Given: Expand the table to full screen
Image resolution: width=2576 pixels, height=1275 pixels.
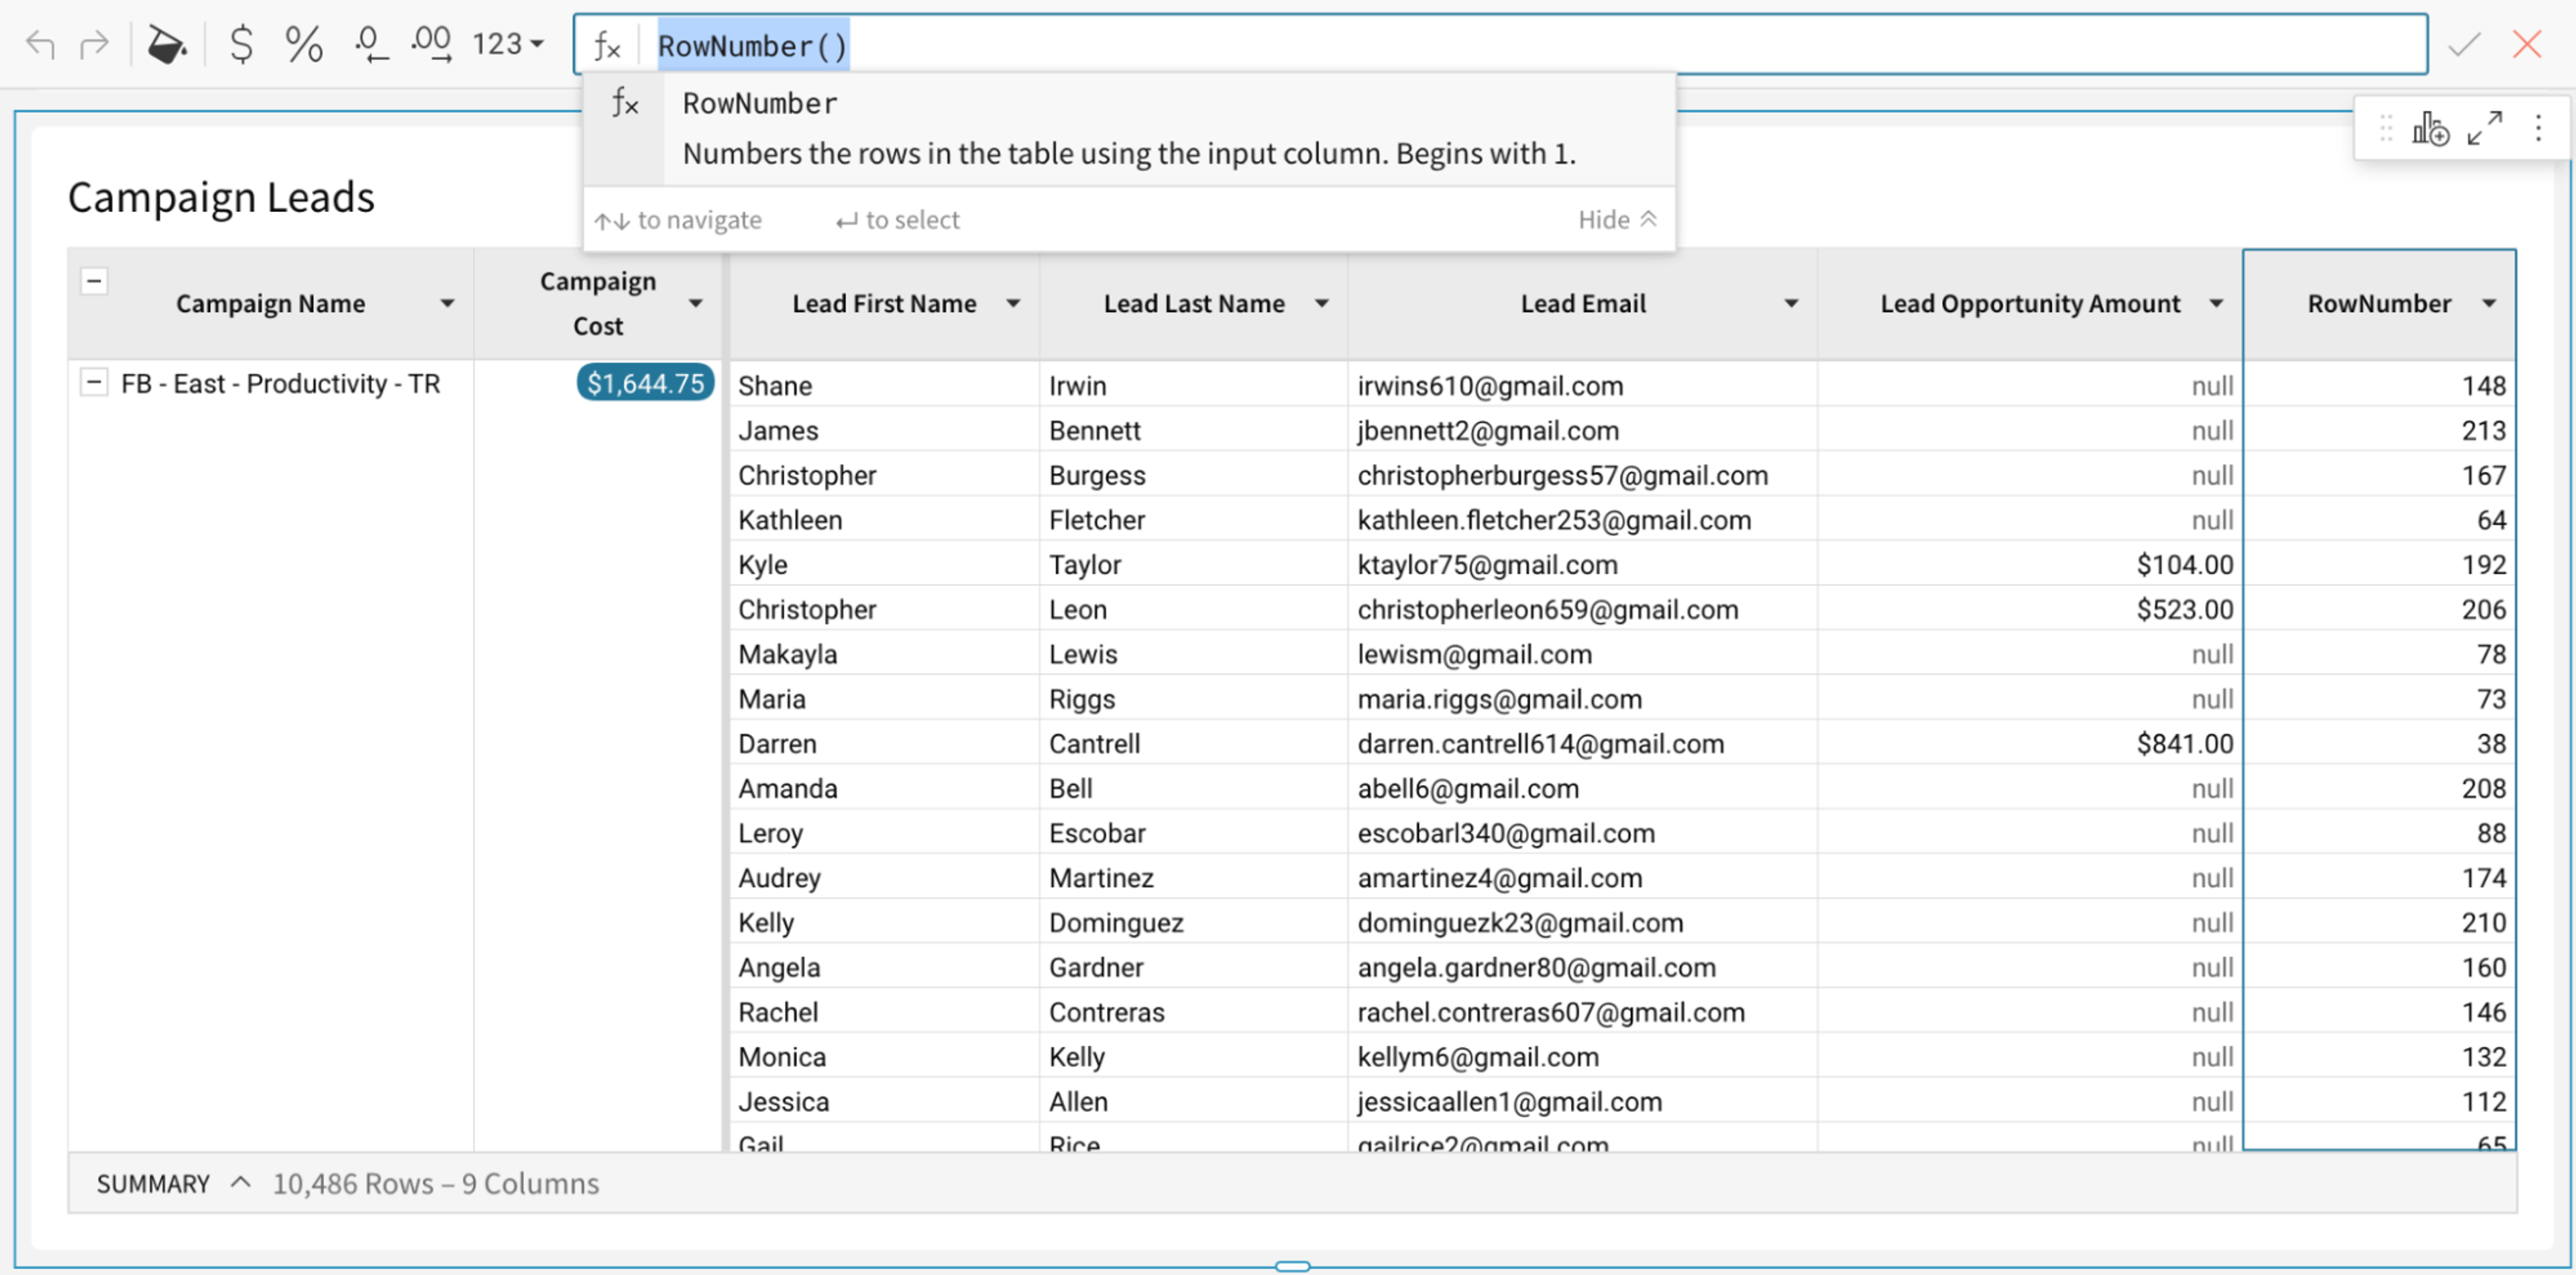Looking at the screenshot, I should (x=2484, y=128).
